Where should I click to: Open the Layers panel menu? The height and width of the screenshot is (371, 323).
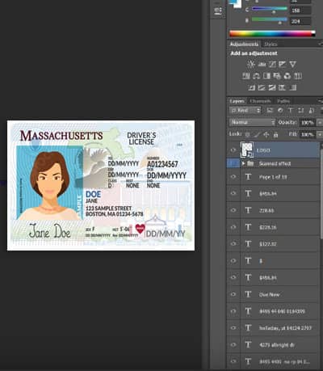pos(321,101)
